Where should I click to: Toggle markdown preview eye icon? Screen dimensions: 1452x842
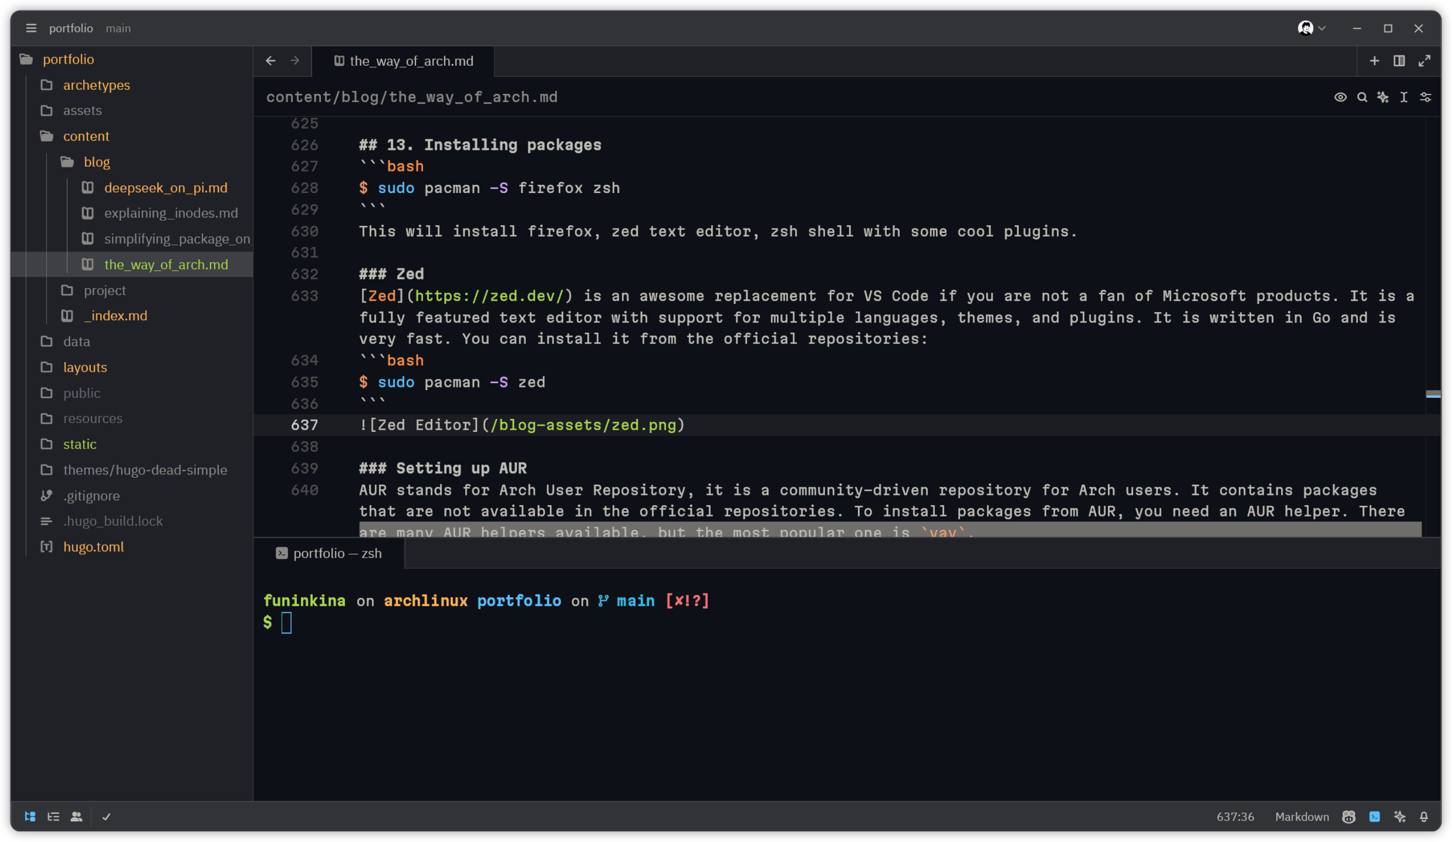pyautogui.click(x=1340, y=97)
